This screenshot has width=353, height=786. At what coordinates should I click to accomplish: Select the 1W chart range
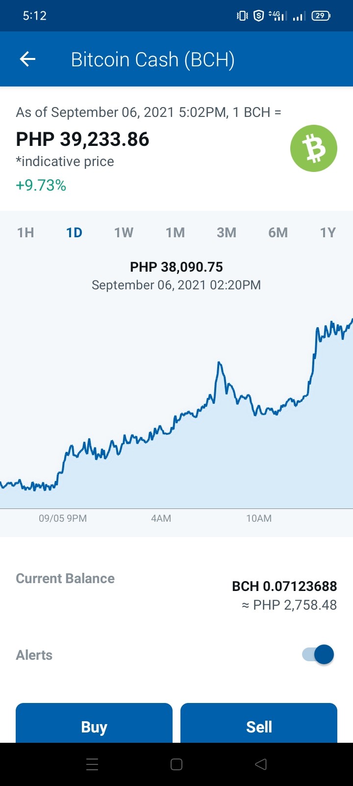[x=124, y=232]
